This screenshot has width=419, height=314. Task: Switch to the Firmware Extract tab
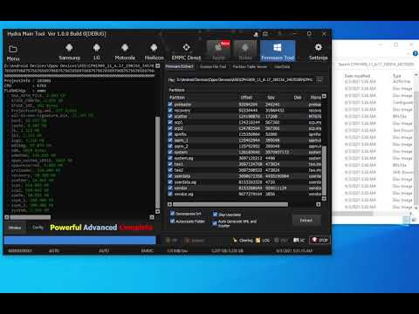point(179,66)
